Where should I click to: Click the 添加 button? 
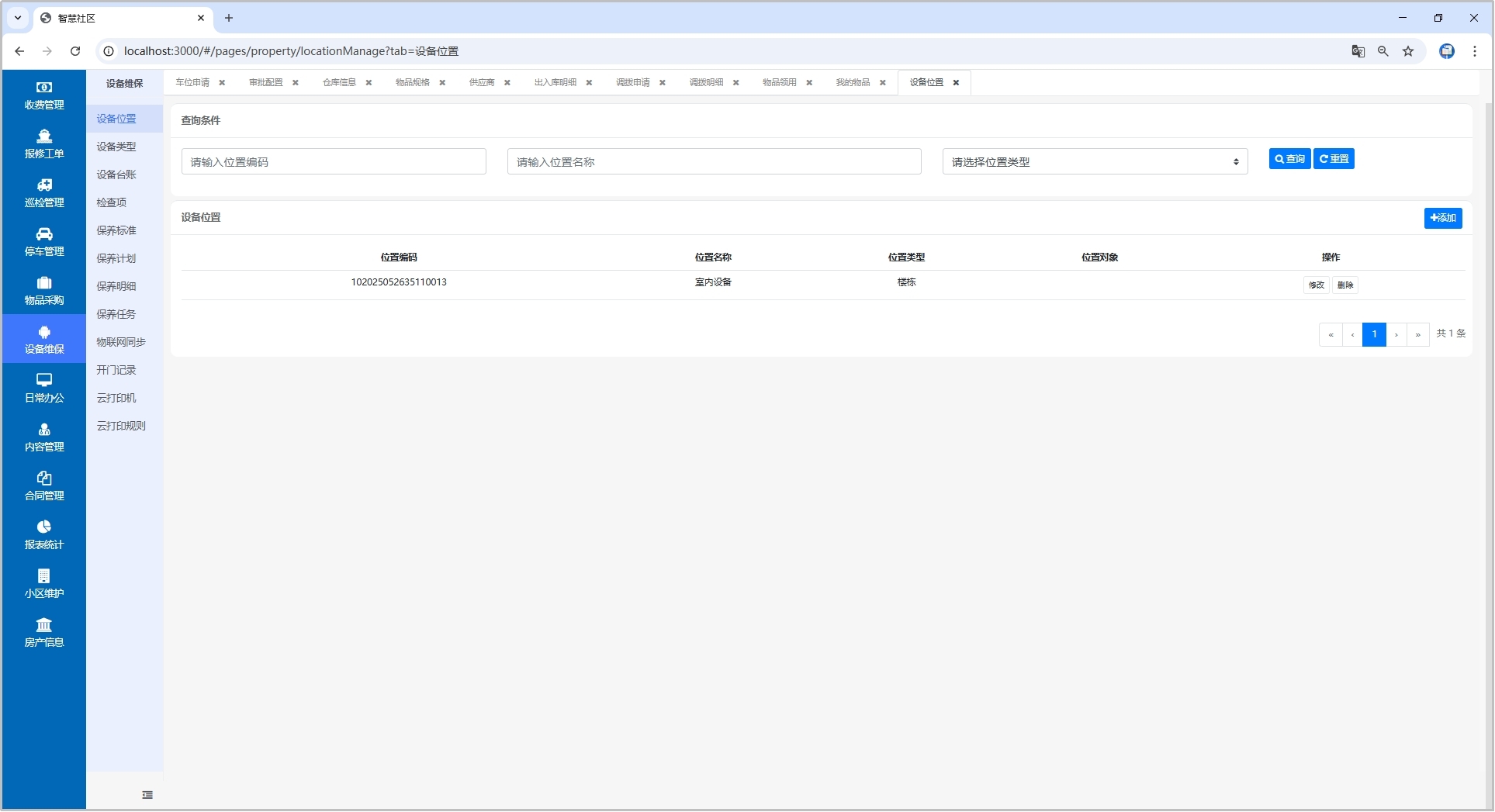(1443, 218)
